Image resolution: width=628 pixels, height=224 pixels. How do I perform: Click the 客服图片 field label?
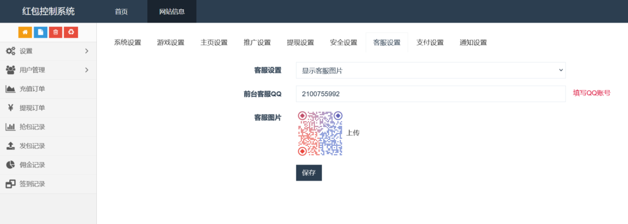pos(268,118)
